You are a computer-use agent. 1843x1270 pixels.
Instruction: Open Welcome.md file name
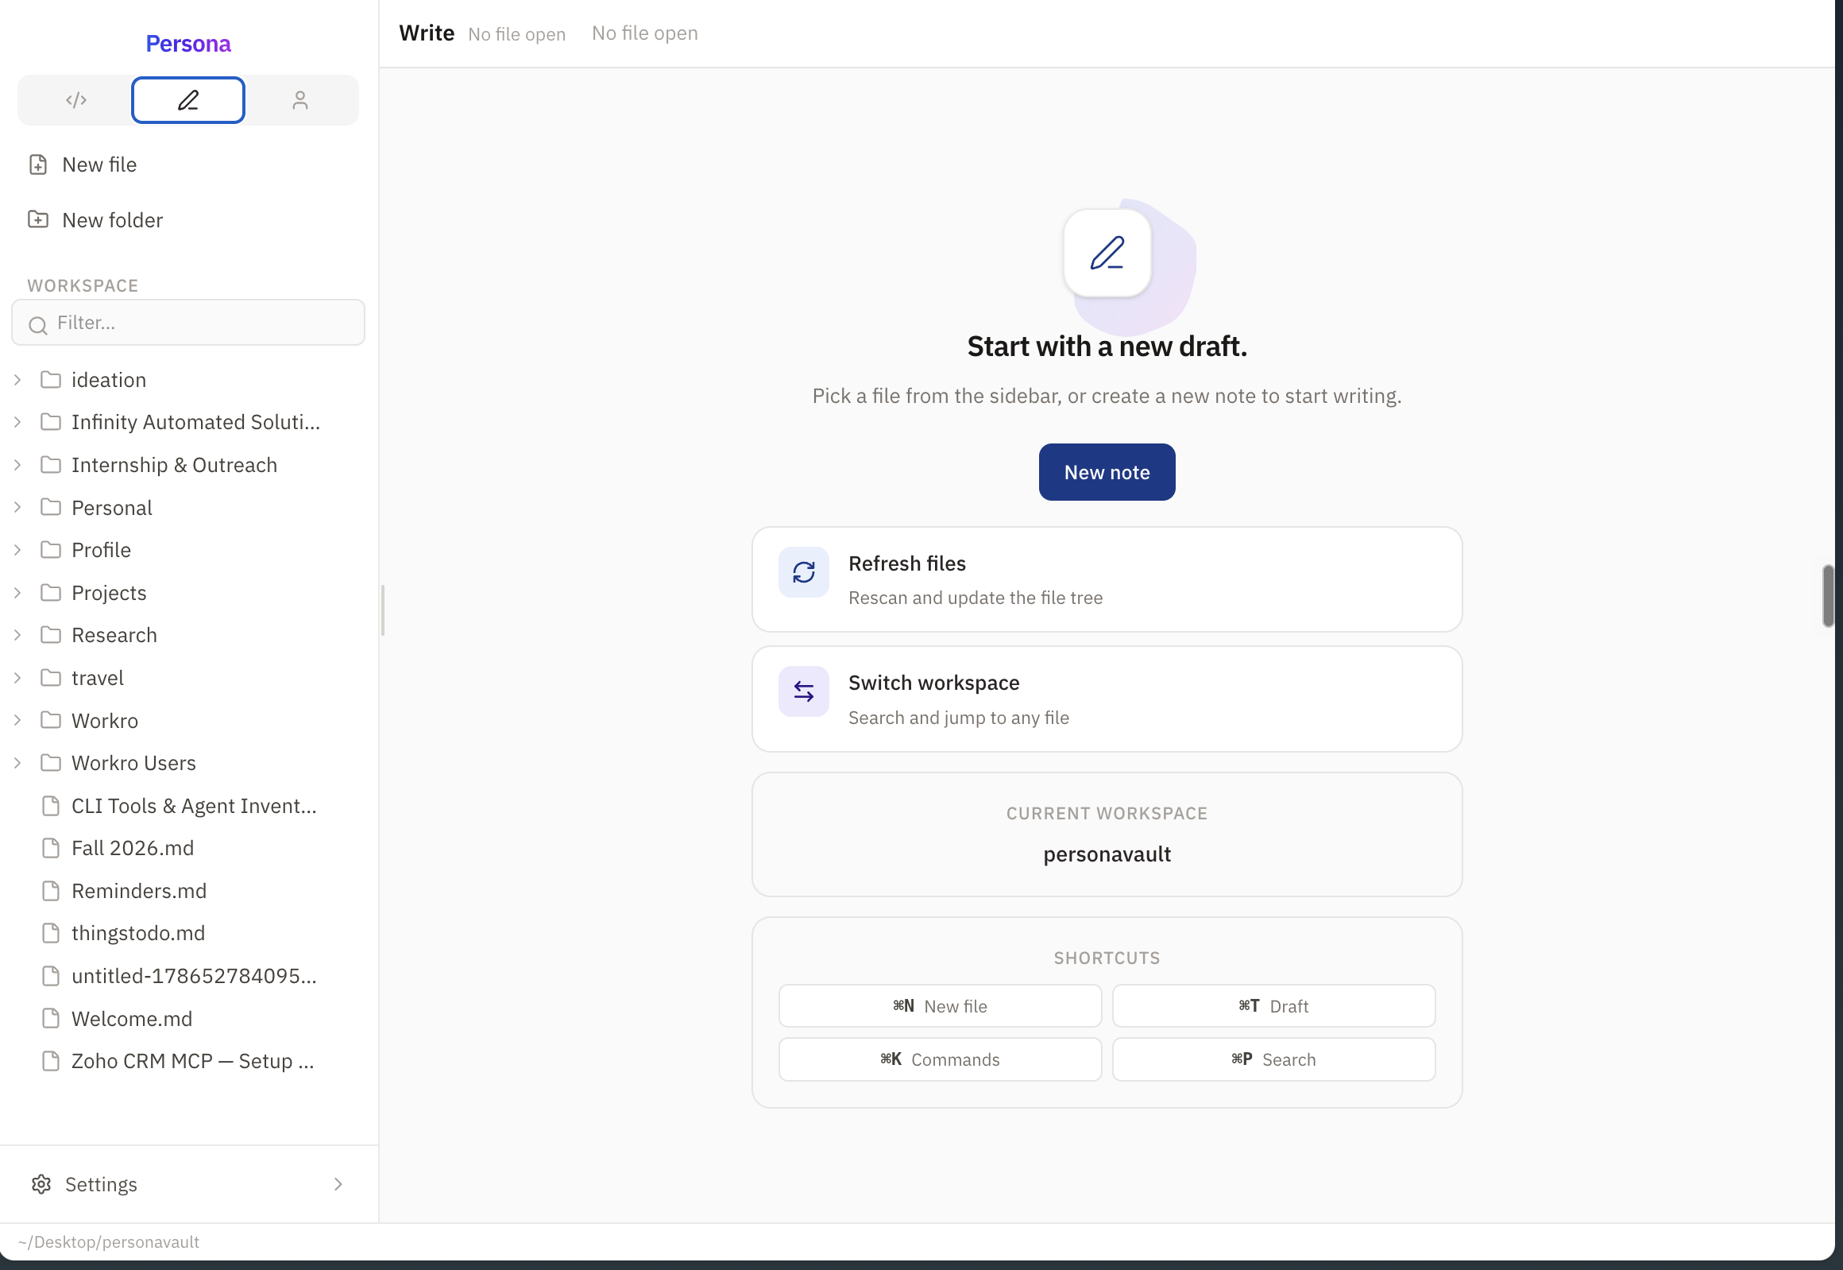click(x=132, y=1019)
